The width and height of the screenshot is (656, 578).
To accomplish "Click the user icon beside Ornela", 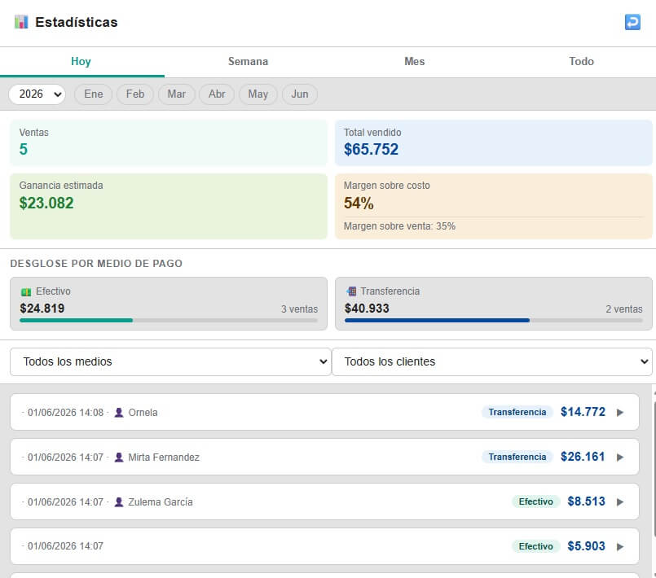I will coord(119,413).
